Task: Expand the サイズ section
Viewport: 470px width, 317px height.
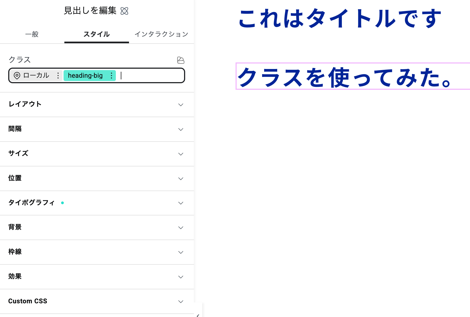Action: (180, 154)
